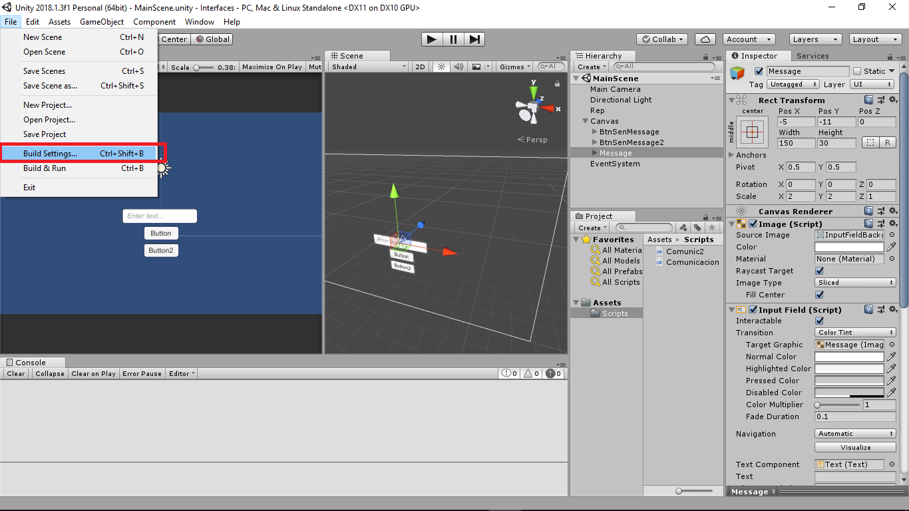Open Rect Transform help book icon

[x=869, y=100]
